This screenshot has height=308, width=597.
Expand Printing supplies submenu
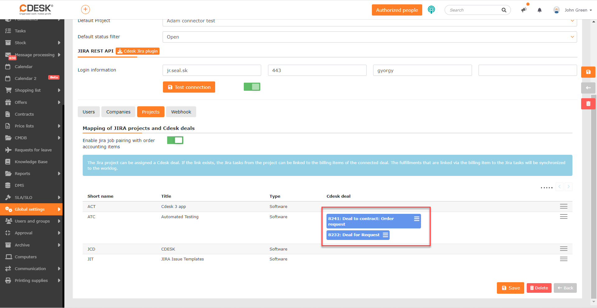tap(59, 281)
